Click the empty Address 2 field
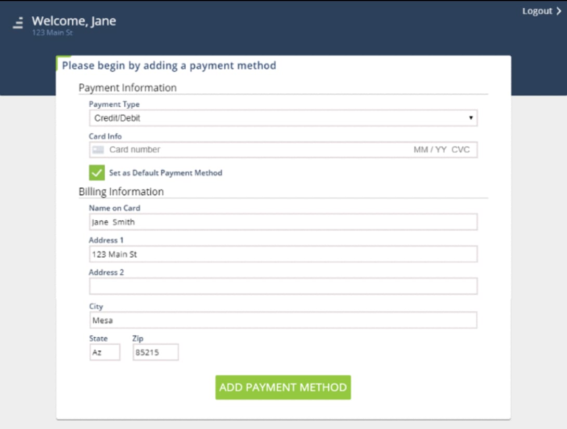Image resolution: width=567 pixels, height=429 pixels. click(x=283, y=286)
